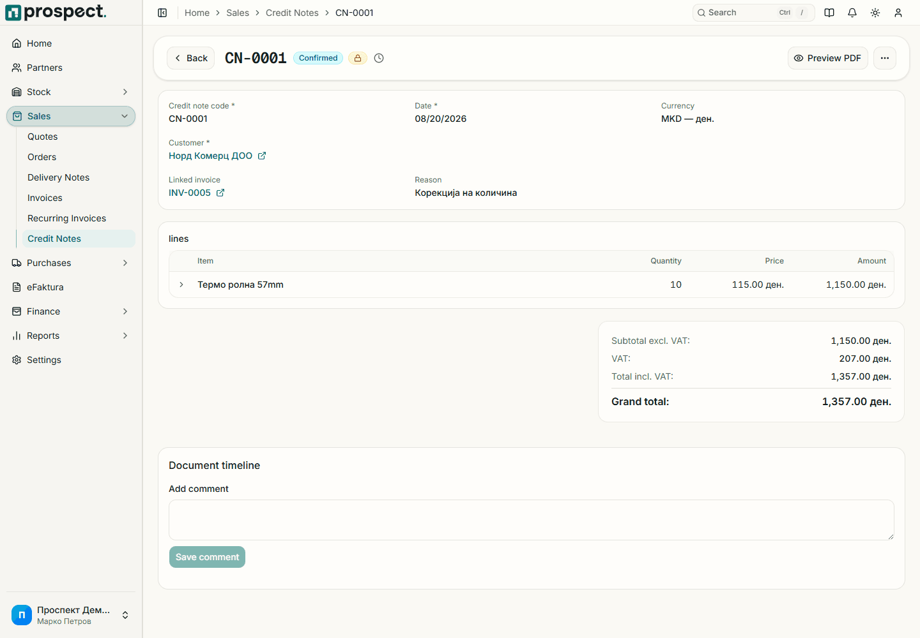
Task: Click the Reports chart icon
Action: pos(17,336)
